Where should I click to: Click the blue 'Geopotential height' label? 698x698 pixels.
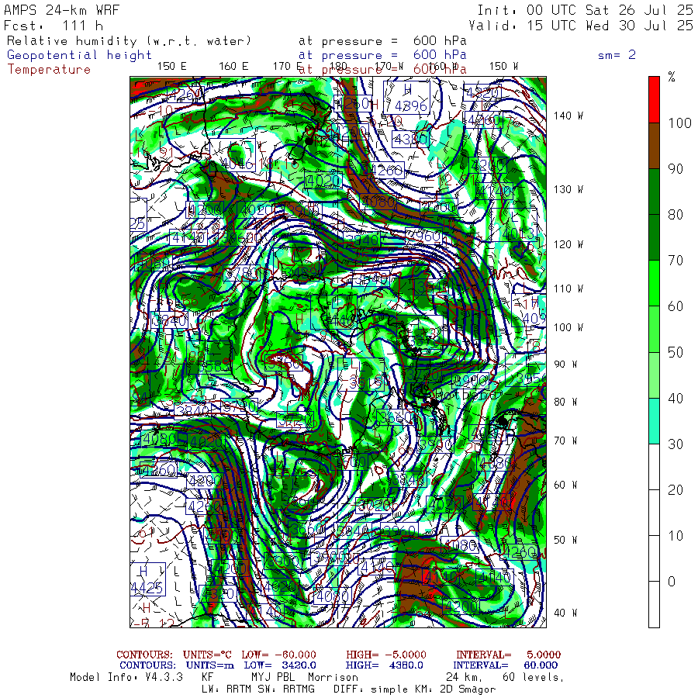pyautogui.click(x=79, y=55)
